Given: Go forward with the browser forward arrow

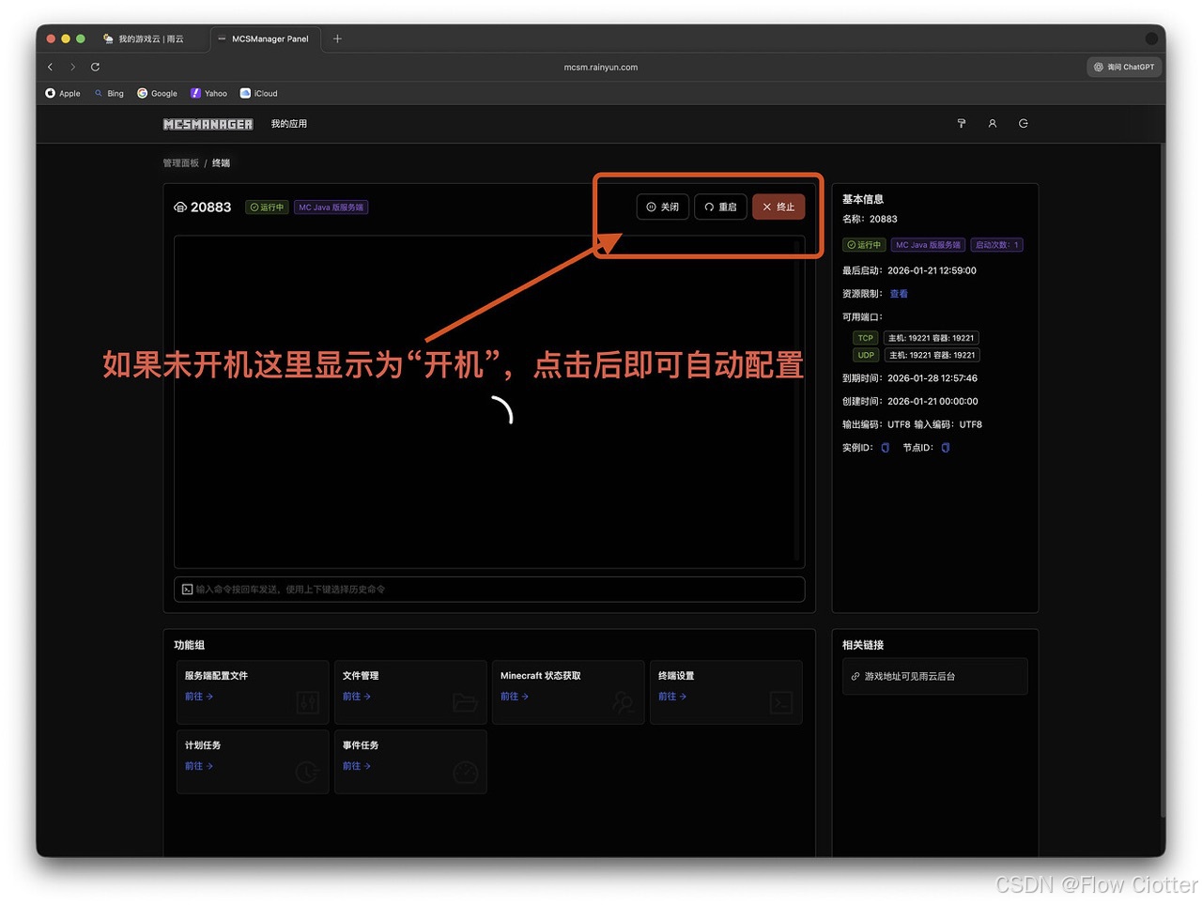Looking at the screenshot, I should (x=73, y=67).
